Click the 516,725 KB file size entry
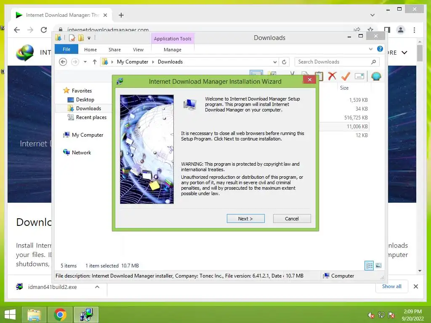 coord(356,118)
